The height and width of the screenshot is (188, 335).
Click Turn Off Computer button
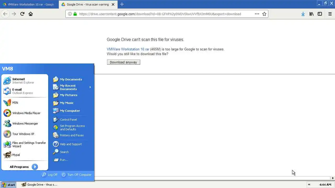(76, 175)
